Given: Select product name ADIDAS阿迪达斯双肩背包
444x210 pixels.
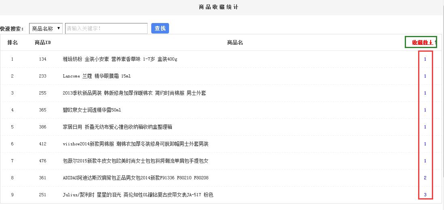Looking at the screenshot, I should (x=135, y=178).
